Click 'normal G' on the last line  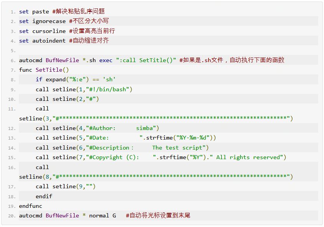tap(102, 215)
